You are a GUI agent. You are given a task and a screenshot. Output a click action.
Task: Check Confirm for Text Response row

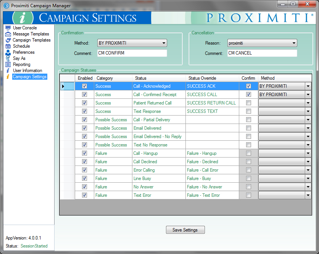tap(248, 111)
